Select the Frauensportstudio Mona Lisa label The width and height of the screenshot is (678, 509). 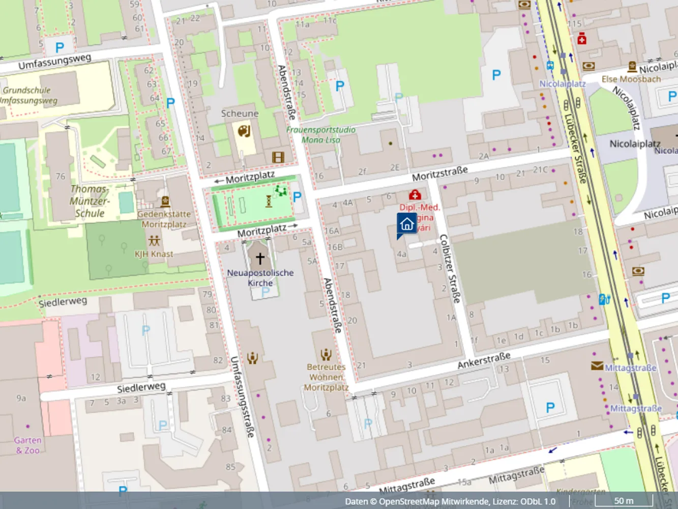tap(321, 135)
